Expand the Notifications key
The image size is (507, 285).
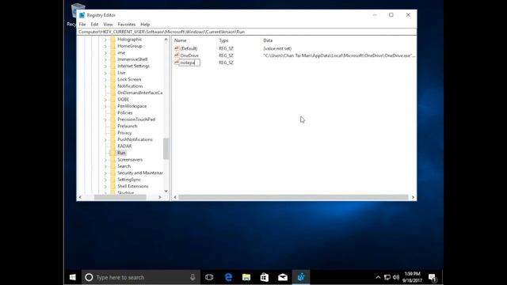pyautogui.click(x=105, y=86)
